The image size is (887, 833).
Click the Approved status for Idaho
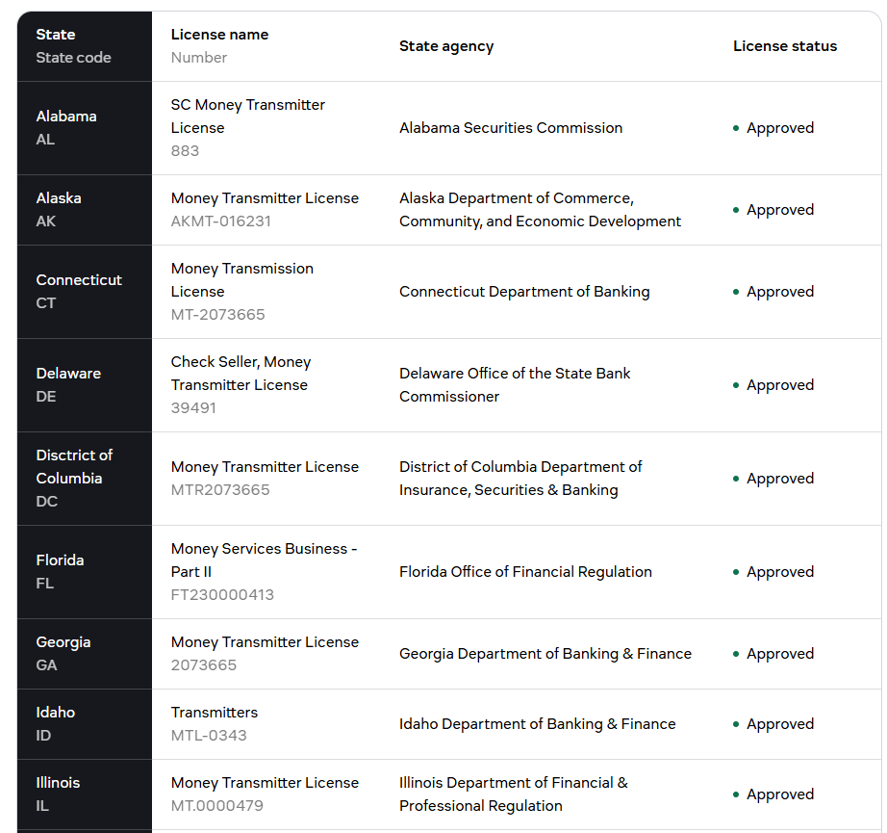[779, 724]
